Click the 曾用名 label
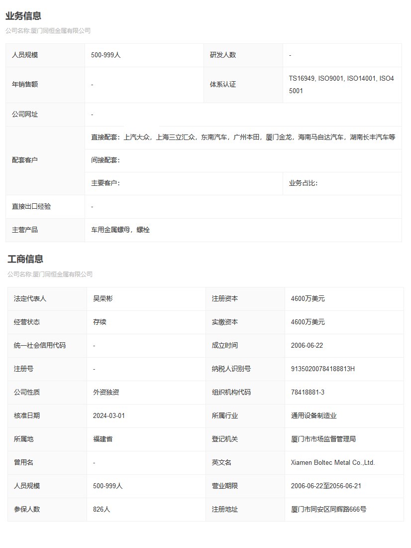 pyautogui.click(x=24, y=463)
